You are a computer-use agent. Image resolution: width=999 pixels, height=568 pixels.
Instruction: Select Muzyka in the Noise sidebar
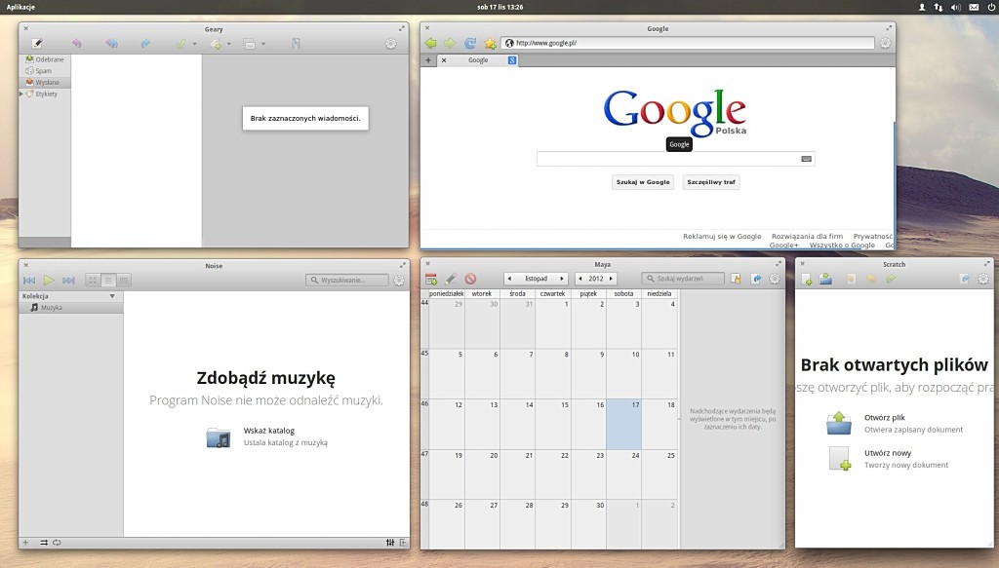70,307
